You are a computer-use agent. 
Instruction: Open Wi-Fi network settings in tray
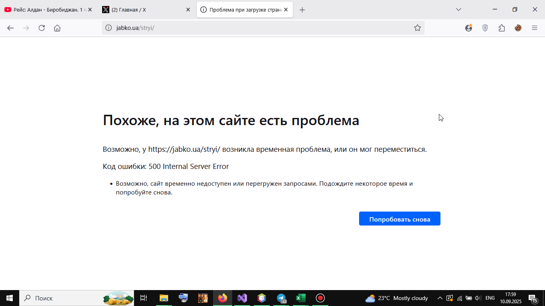click(460, 298)
